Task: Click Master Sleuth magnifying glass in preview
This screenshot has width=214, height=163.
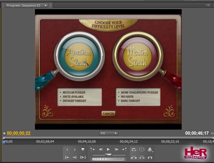Action: pyautogui.click(x=138, y=56)
